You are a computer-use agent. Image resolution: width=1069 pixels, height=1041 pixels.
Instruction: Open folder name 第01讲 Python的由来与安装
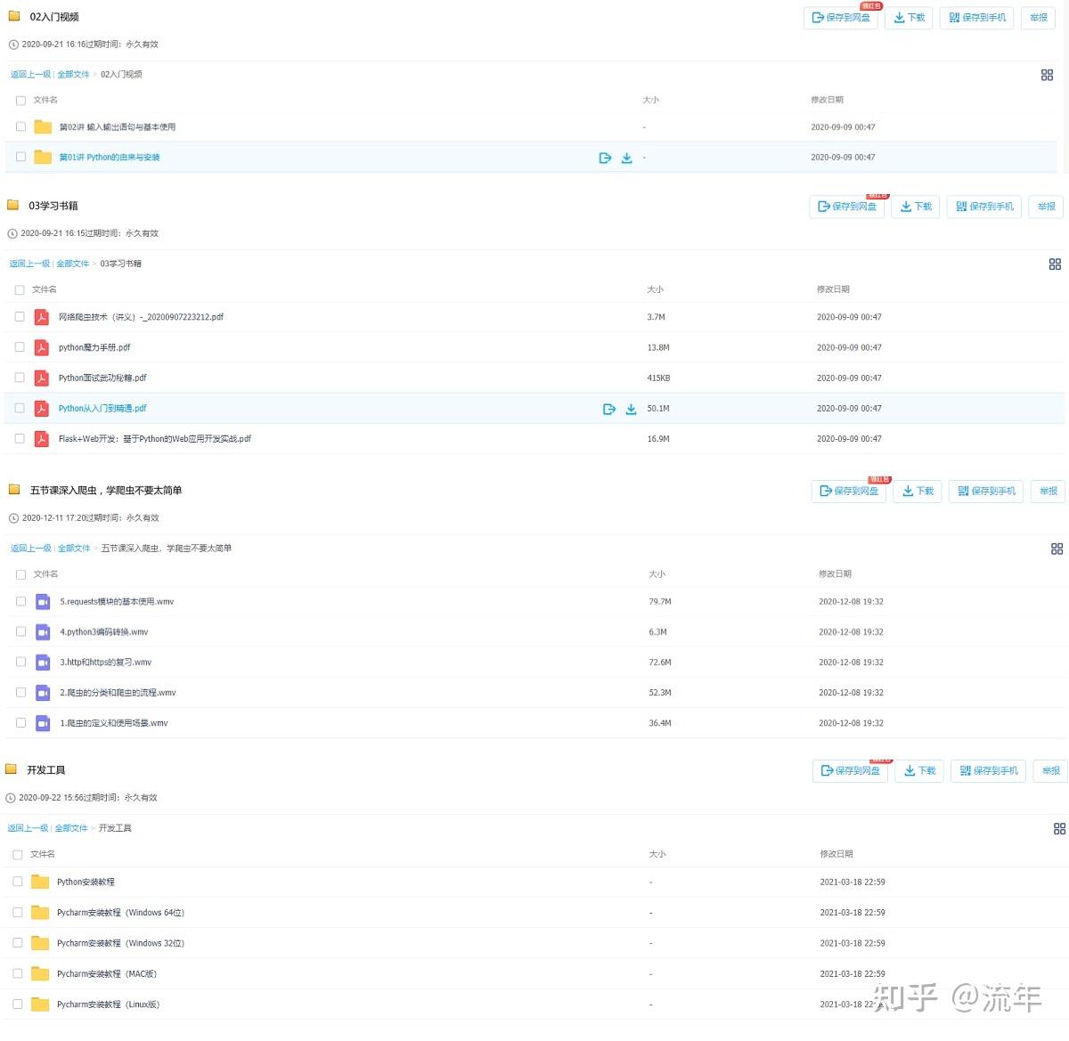110,158
